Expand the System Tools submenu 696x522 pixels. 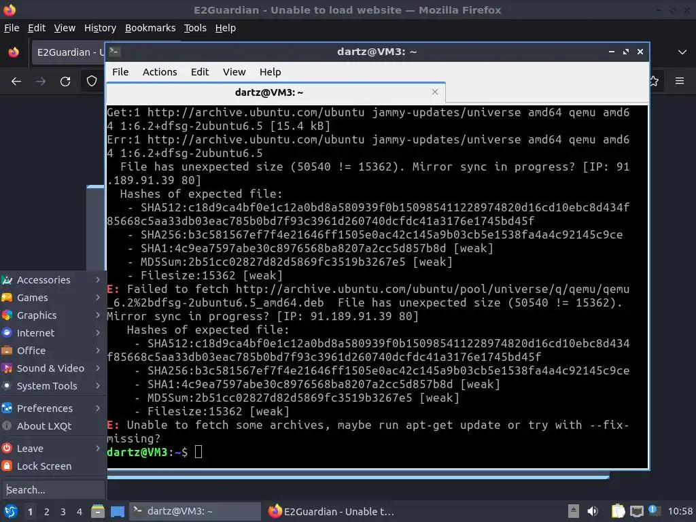pyautogui.click(x=52, y=386)
